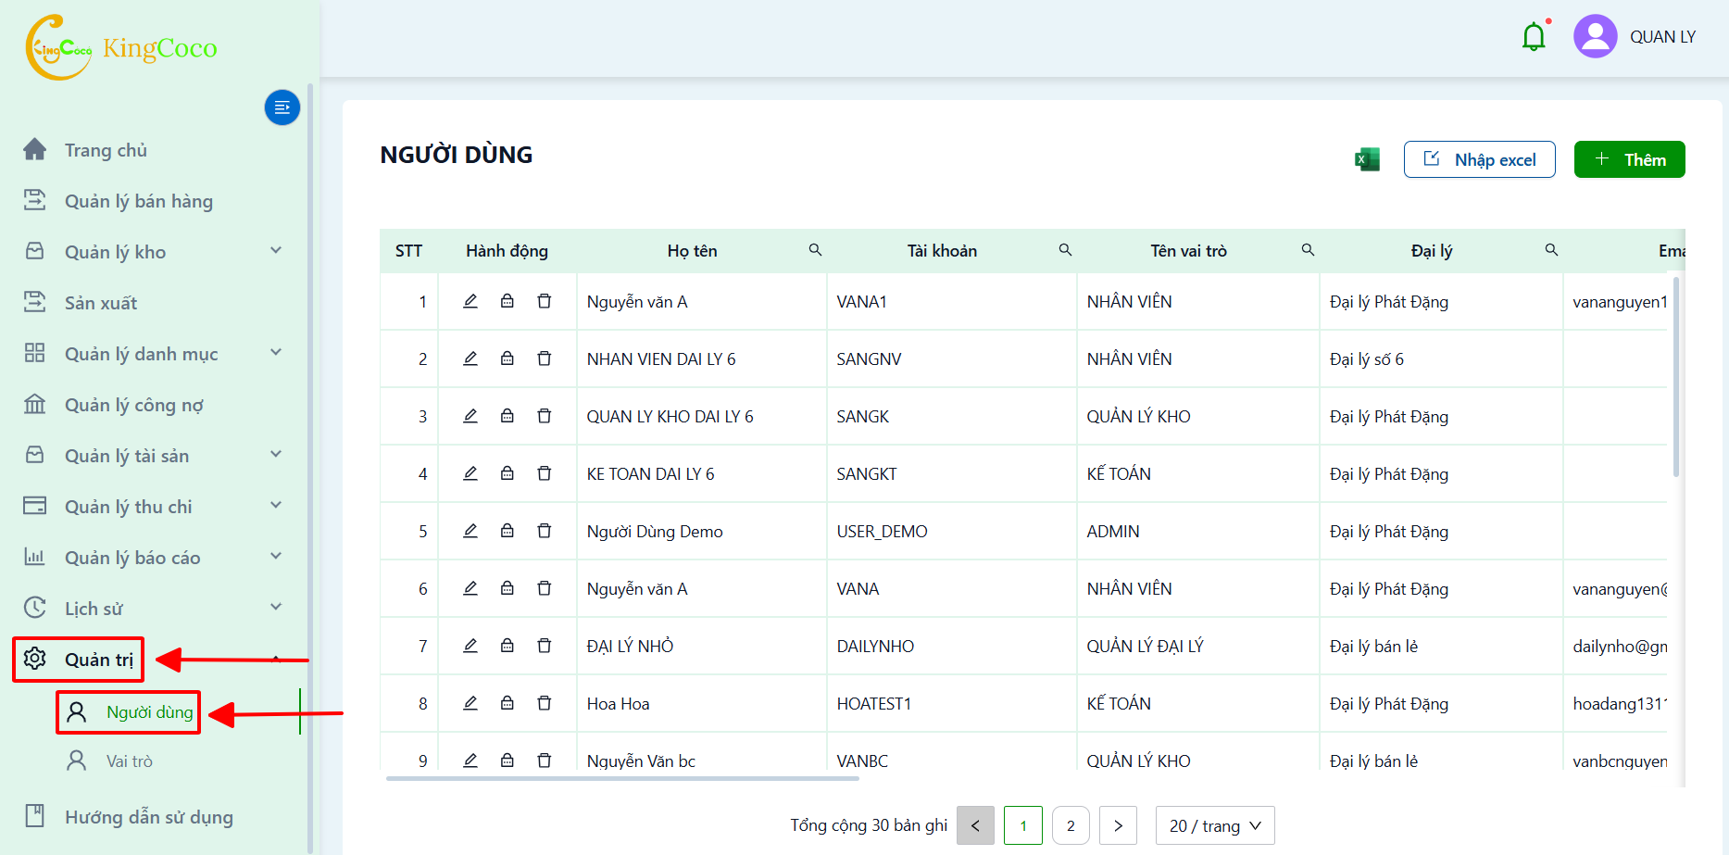Search the Tên vai trò column
The height and width of the screenshot is (855, 1729).
click(x=1308, y=250)
